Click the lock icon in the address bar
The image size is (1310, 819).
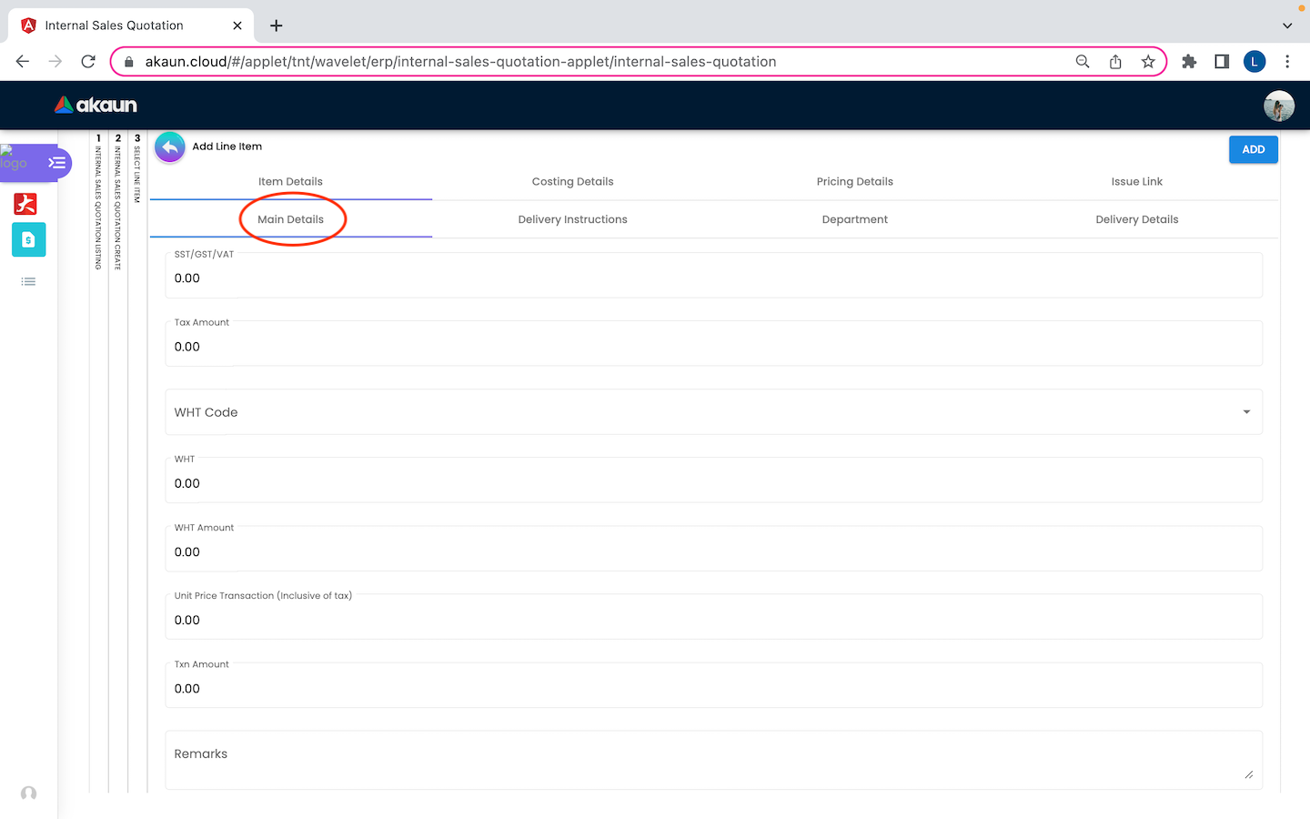(x=129, y=62)
